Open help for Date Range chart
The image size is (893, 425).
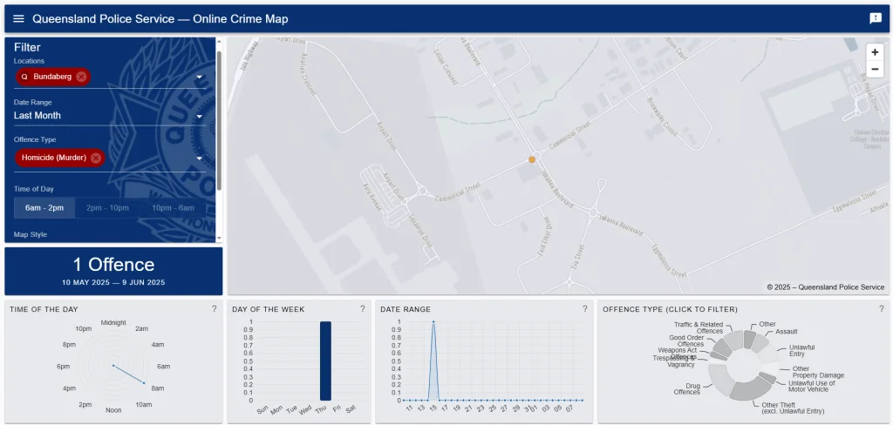tap(584, 309)
